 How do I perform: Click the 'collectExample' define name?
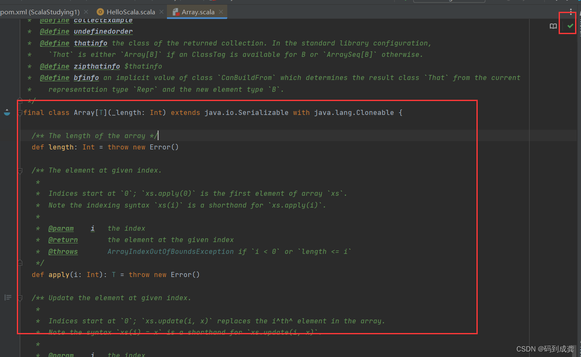tap(103, 20)
